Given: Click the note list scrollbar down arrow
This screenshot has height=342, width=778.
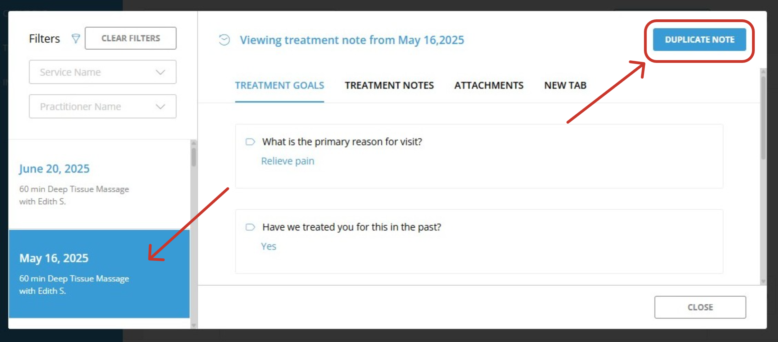Looking at the screenshot, I should (x=194, y=325).
